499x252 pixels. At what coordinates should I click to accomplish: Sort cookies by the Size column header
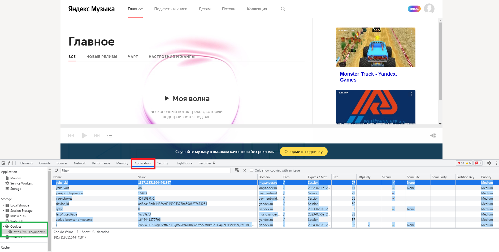click(x=344, y=177)
